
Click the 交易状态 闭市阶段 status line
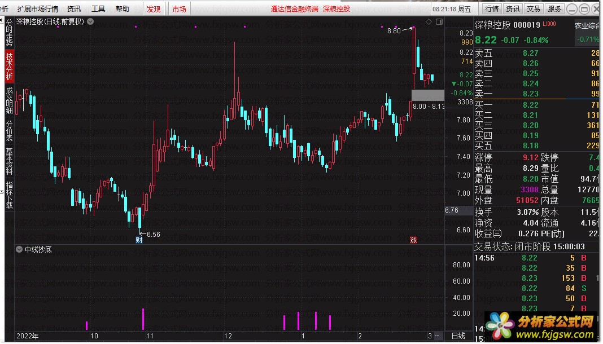529,246
